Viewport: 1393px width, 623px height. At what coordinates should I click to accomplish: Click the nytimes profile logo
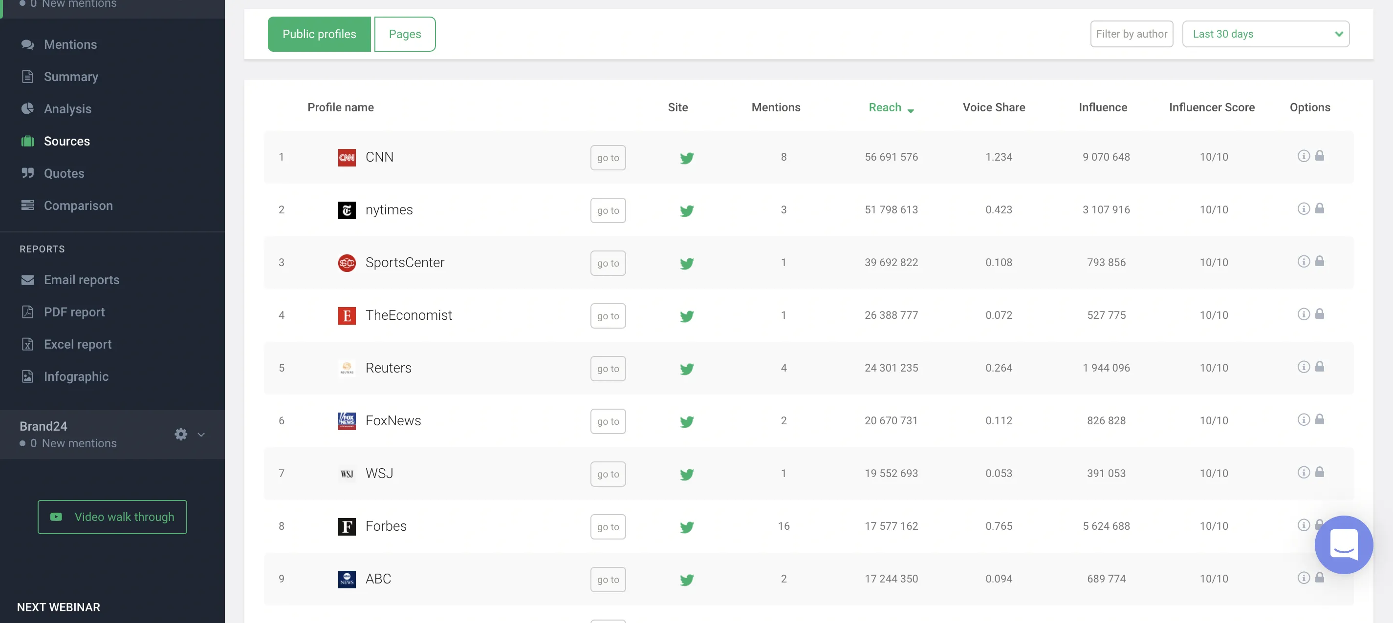coord(347,210)
